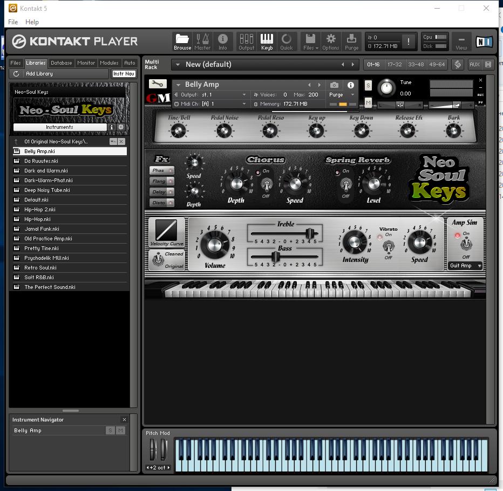This screenshot has width=503, height=491.
Task: Go up one folder level arrow
Action: tap(16, 142)
